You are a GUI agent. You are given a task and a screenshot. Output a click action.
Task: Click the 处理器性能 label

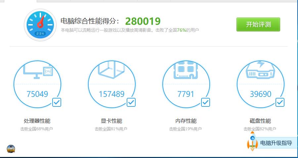(x=37, y=121)
